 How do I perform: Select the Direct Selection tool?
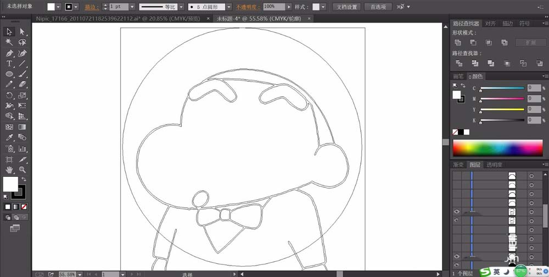tap(22, 32)
